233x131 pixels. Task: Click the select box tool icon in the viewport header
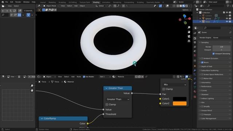coord(44,10)
